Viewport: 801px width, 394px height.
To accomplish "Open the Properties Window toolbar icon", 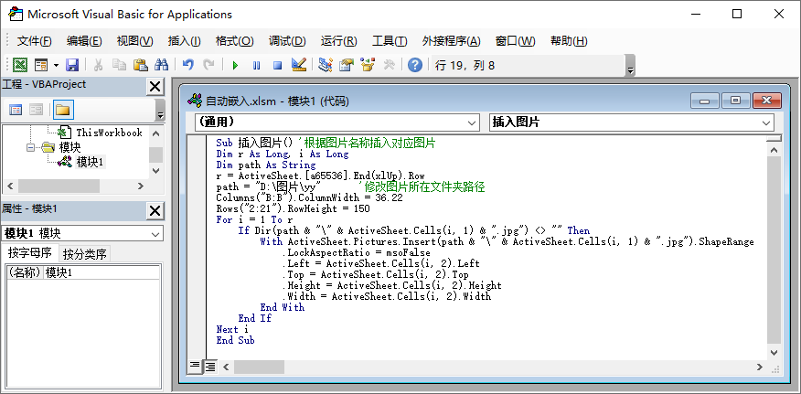I will (x=347, y=65).
